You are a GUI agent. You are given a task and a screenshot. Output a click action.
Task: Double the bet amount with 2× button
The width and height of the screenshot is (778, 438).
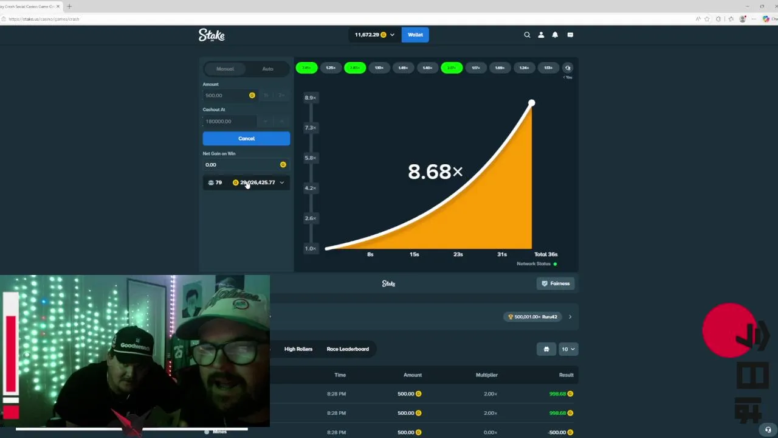click(x=281, y=96)
